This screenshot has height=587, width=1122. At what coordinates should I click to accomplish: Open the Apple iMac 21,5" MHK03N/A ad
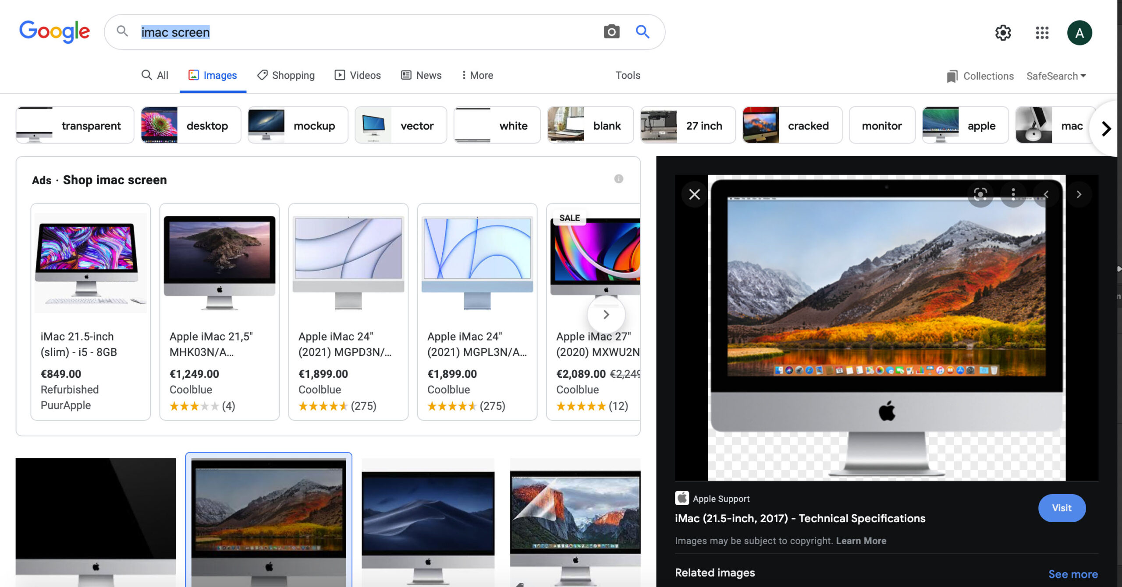(x=220, y=312)
